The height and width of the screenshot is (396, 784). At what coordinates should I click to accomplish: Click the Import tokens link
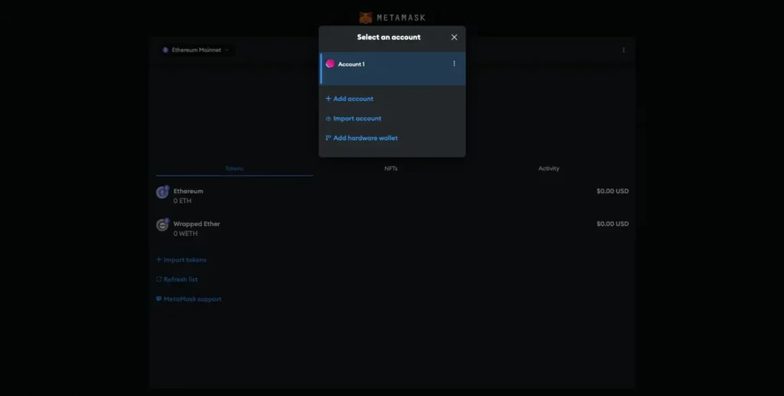coord(181,260)
